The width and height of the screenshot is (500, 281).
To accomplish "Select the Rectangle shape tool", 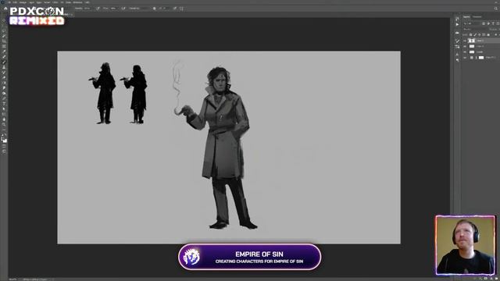I will tap(4, 114).
